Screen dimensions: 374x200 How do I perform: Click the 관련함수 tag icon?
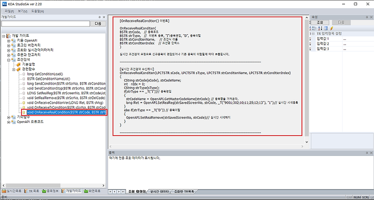pos(19,69)
